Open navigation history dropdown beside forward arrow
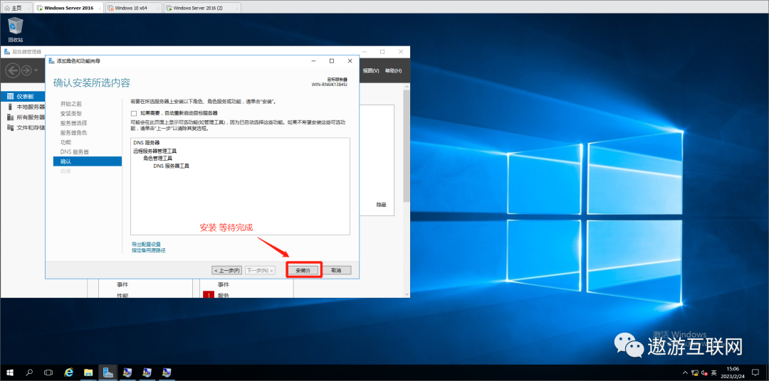769x381 pixels. pos(36,71)
